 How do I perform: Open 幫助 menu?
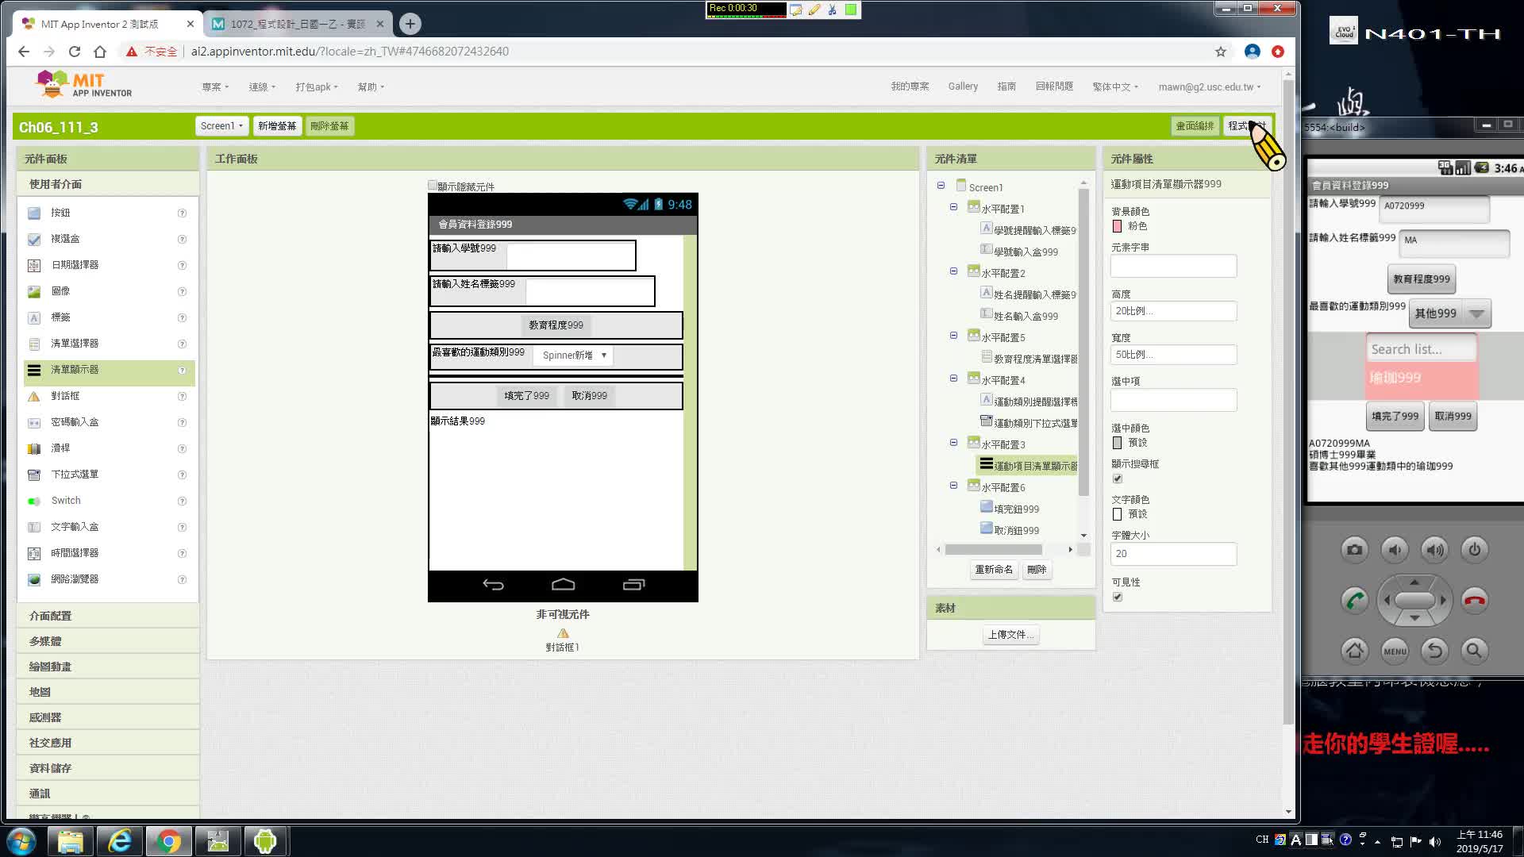click(371, 87)
